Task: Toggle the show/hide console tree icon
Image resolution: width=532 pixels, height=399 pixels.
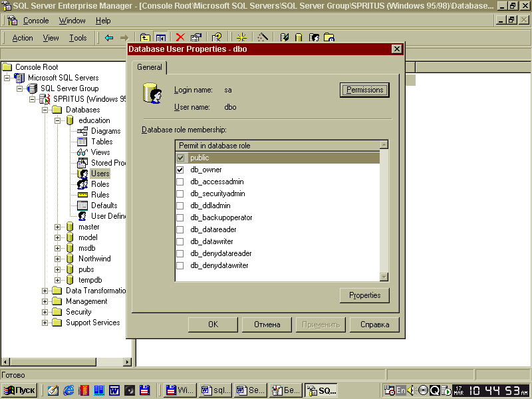Action: pos(161,38)
